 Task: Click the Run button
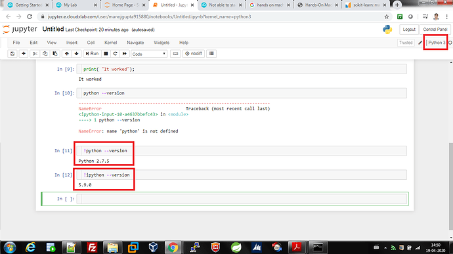pos(92,54)
